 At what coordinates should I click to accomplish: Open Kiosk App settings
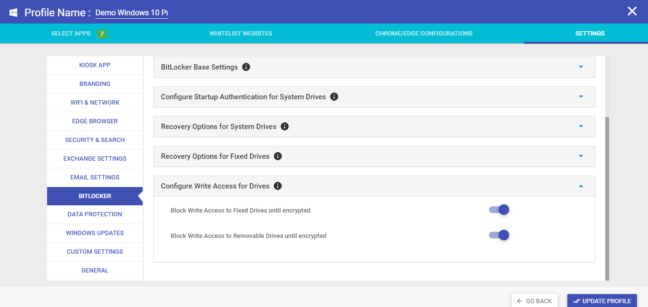pyautogui.click(x=95, y=65)
